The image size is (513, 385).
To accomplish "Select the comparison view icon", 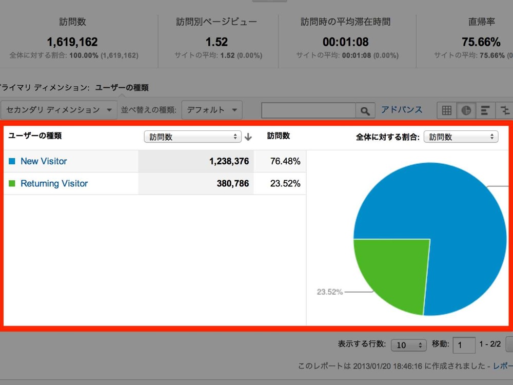I will click(504, 110).
